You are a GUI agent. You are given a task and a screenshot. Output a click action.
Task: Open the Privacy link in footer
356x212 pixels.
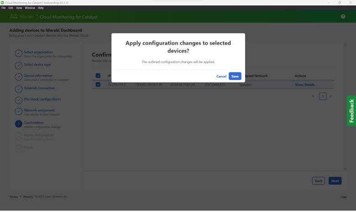click(28, 197)
